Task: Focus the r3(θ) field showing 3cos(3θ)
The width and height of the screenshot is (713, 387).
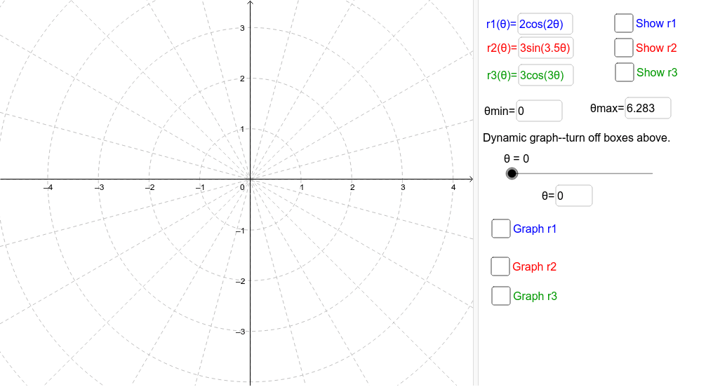Action: pyautogui.click(x=545, y=75)
